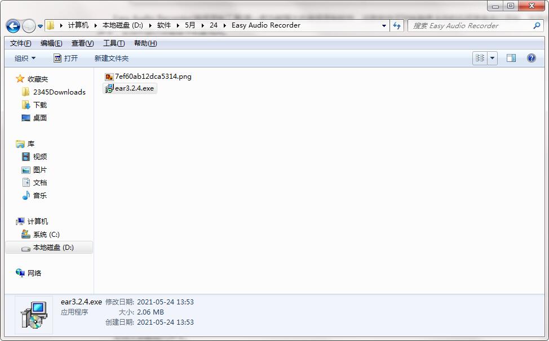Select the 库 libraries node

click(25, 143)
